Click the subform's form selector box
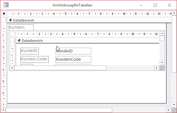The image size is (177, 113). pyautogui.click(x=12, y=34)
